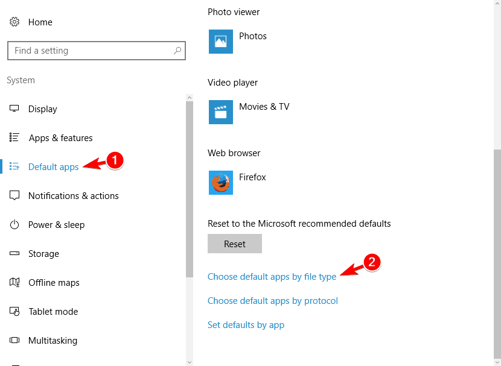Click the Photo viewer label
The image size is (501, 366).
click(234, 12)
